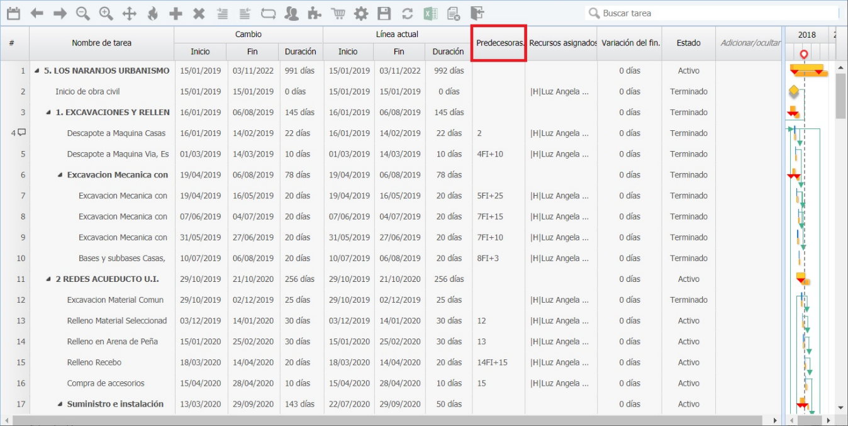This screenshot has width=848, height=426.
Task: Collapse 1. EXCAVACIONES Y RELLEN group
Action: 48,112
